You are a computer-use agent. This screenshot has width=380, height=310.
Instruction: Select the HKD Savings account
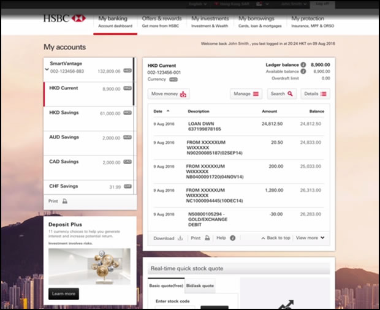(x=88, y=119)
